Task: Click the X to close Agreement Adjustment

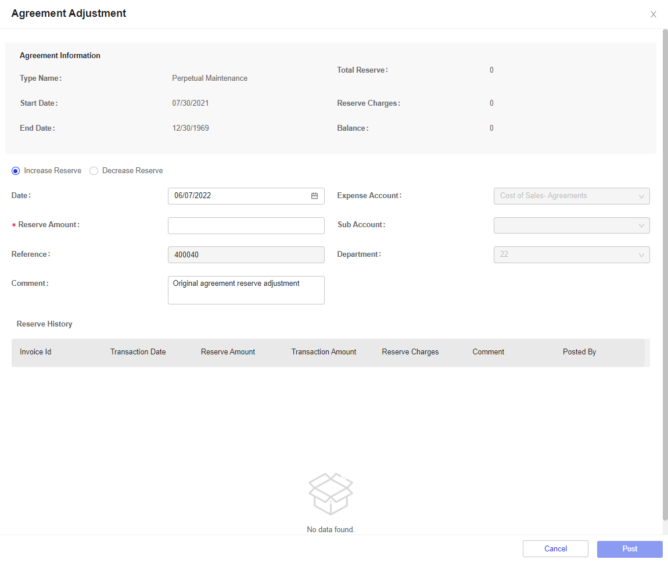Action: 653,14
